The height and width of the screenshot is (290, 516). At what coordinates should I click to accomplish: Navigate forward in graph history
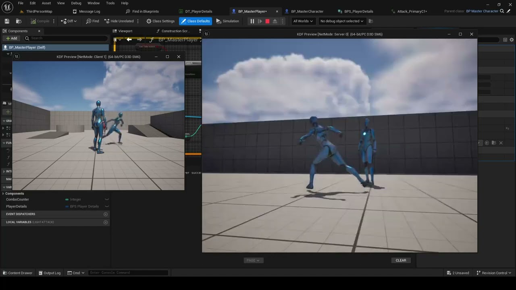pyautogui.click(x=139, y=39)
